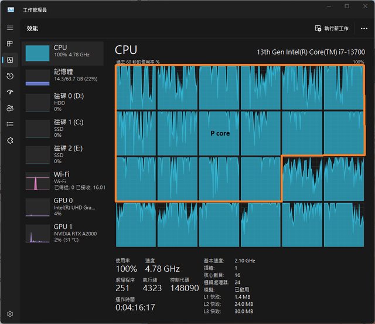This screenshot has width=375, height=324.
Task: Open the App history icon
Action: (10, 76)
